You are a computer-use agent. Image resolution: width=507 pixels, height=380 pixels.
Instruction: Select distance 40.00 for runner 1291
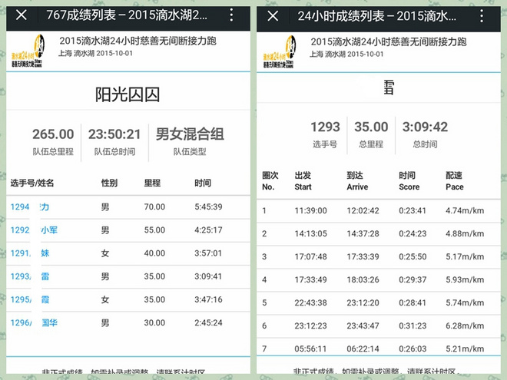[154, 253]
